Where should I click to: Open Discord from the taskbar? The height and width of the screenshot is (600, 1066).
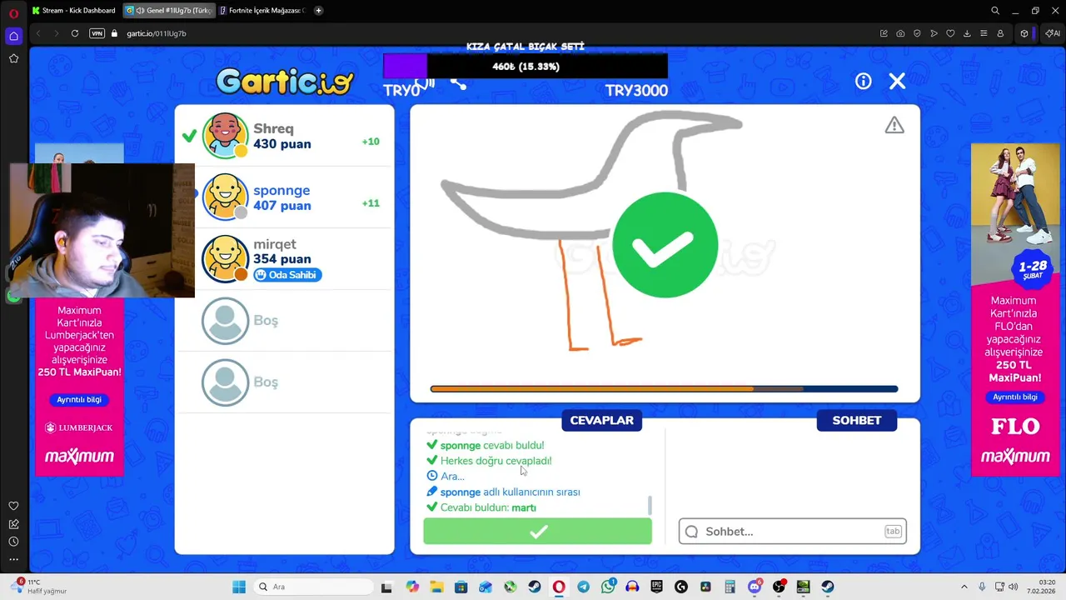click(x=755, y=587)
